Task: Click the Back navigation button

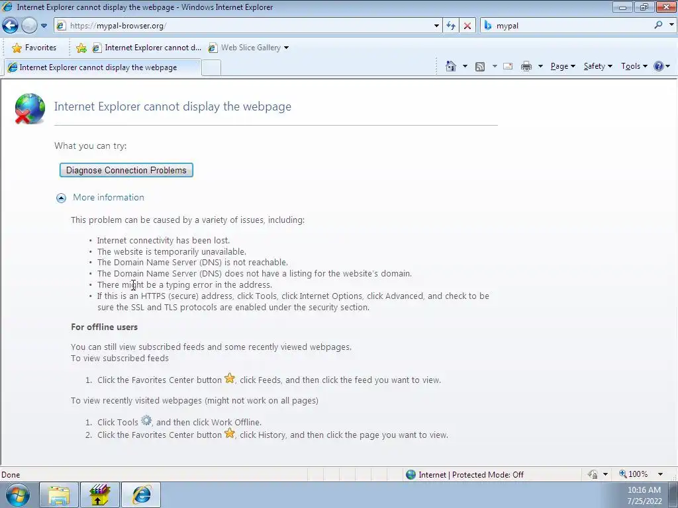Action: pyautogui.click(x=11, y=26)
